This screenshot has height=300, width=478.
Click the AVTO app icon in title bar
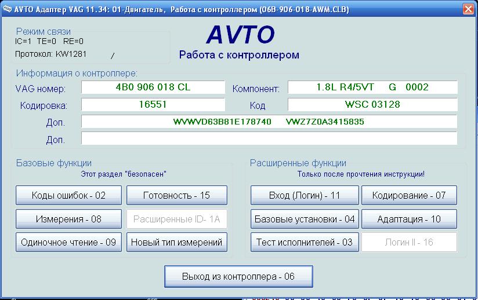(7, 9)
